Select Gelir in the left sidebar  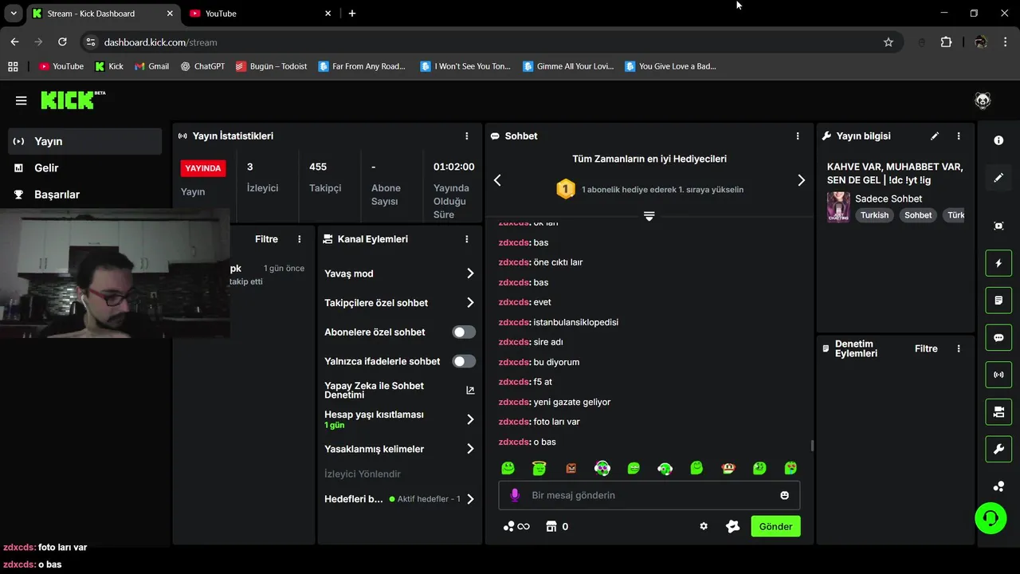[x=85, y=167]
